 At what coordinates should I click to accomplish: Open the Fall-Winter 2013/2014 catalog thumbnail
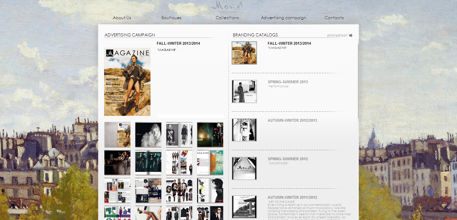(244, 53)
